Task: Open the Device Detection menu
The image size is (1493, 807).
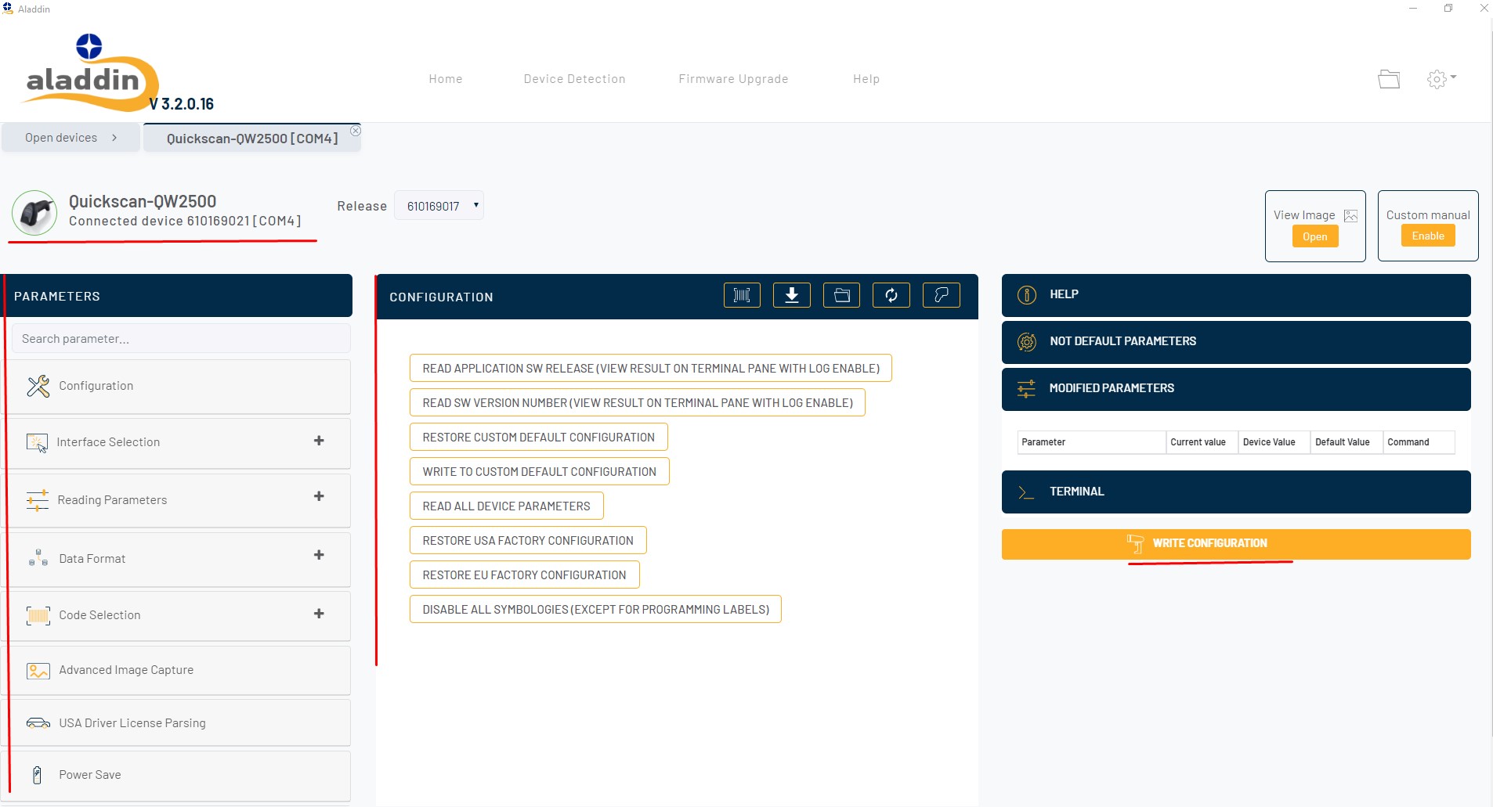Action: (x=575, y=79)
